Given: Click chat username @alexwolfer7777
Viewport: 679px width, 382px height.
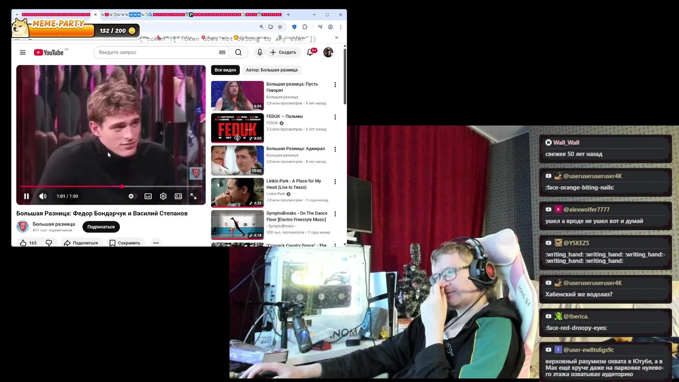Looking at the screenshot, I should 586,210.
